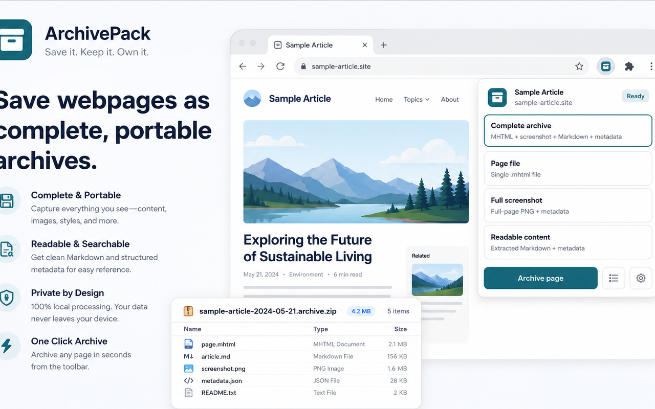Click the Archive page button
Screen dimensions: 655x409
click(x=540, y=278)
